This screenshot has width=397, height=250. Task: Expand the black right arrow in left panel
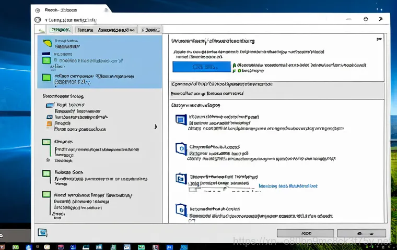click(x=156, y=126)
